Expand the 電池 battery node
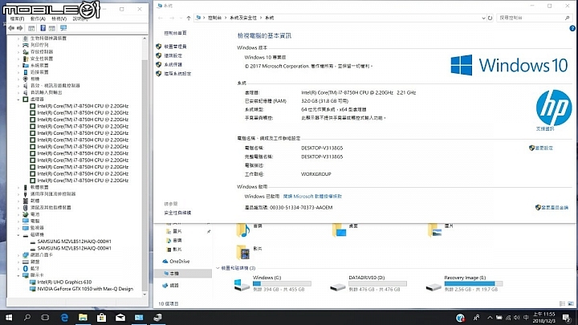Viewport: 578px width, 325px height. [x=18, y=214]
